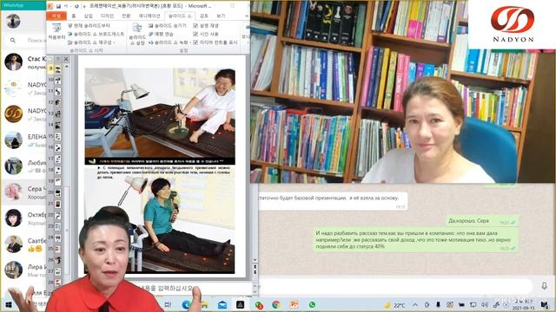
Task: Click thumbnail pane scroll up arrow
Action: 67,67
